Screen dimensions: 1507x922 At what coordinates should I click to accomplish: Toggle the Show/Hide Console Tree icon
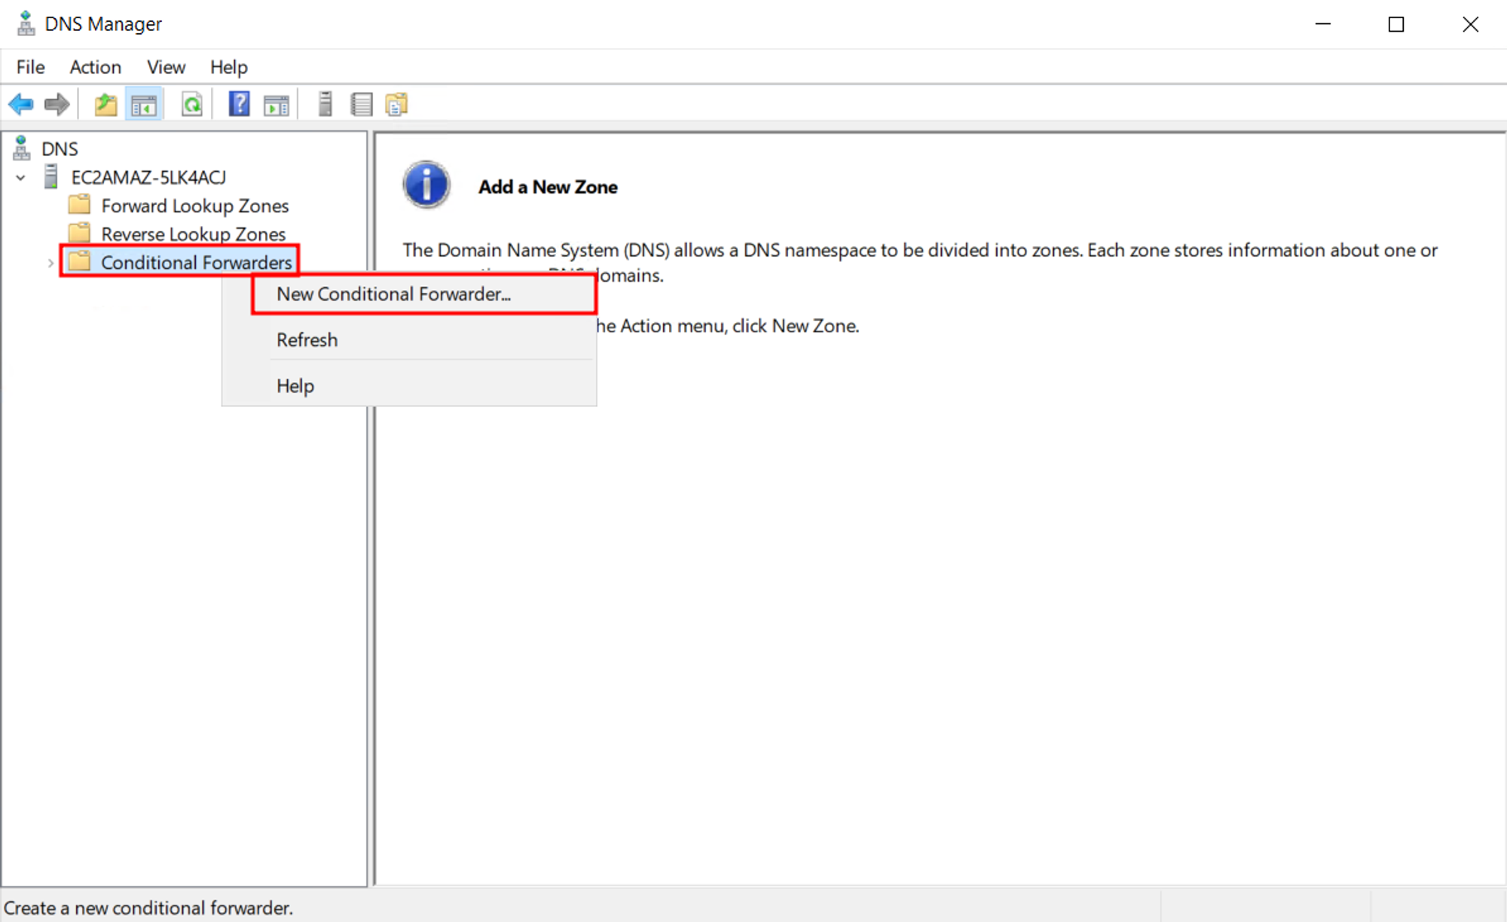coord(144,104)
